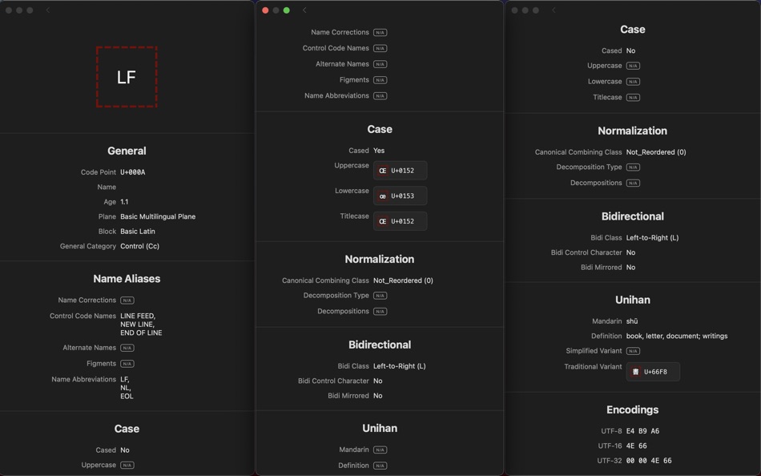Select Not_Reordered (0) in middle window
The height and width of the screenshot is (476, 761).
click(403, 280)
